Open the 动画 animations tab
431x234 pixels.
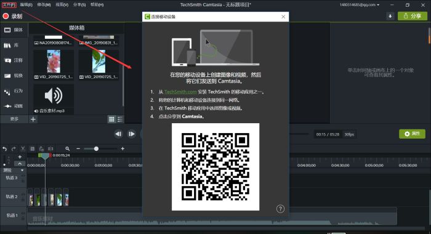coord(14,106)
